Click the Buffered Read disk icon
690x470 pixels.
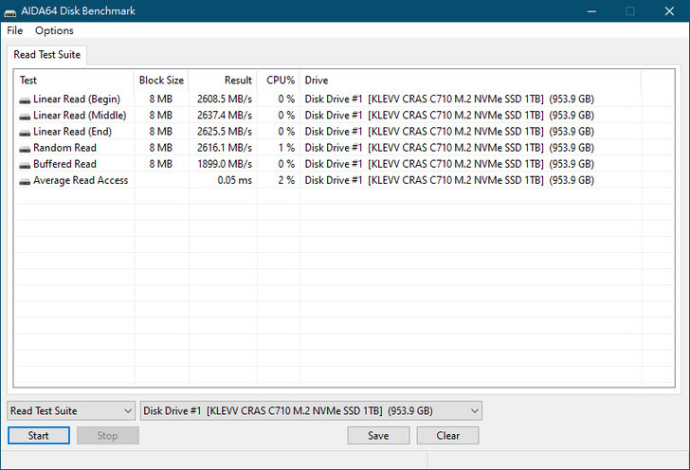25,164
